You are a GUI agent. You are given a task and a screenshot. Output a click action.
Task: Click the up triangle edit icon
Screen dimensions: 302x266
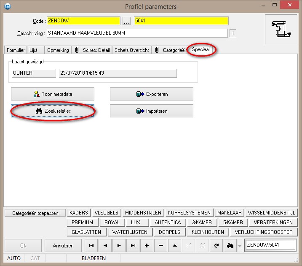click(x=174, y=246)
